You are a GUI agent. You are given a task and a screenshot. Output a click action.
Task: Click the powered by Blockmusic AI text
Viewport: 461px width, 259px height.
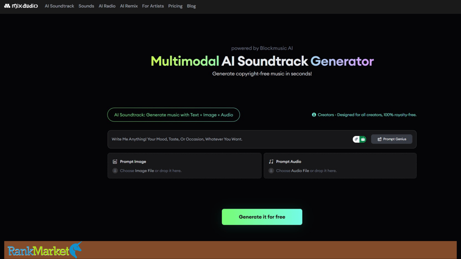pos(262,48)
